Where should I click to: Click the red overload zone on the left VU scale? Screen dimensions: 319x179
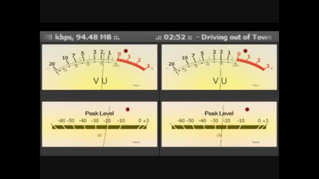click(x=132, y=64)
